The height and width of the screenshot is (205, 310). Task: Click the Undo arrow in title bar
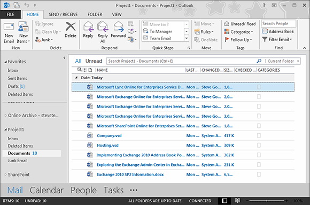coord(27,5)
